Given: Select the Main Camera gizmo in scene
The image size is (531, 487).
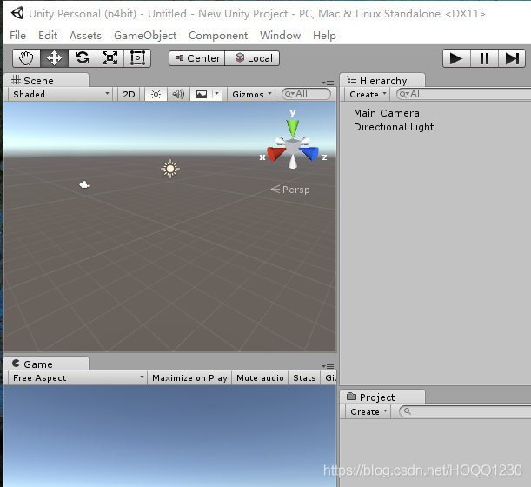Looking at the screenshot, I should pyautogui.click(x=84, y=184).
